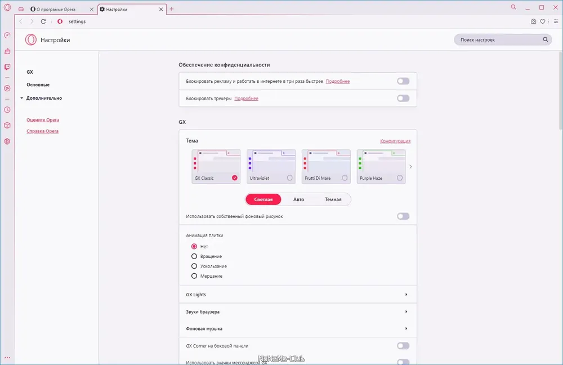The width and height of the screenshot is (563, 365).
Task: Toggle the 'Блокировать трекеры' switch
Action: click(x=403, y=99)
